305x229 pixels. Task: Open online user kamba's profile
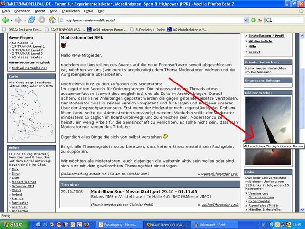(18, 198)
